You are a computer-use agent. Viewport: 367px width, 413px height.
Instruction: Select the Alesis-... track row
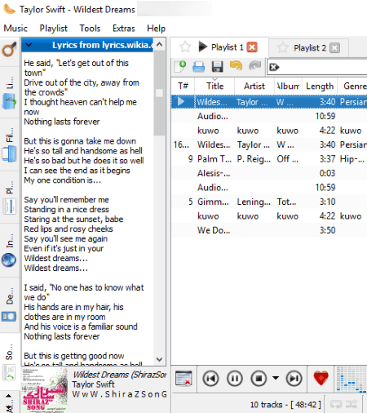269,173
